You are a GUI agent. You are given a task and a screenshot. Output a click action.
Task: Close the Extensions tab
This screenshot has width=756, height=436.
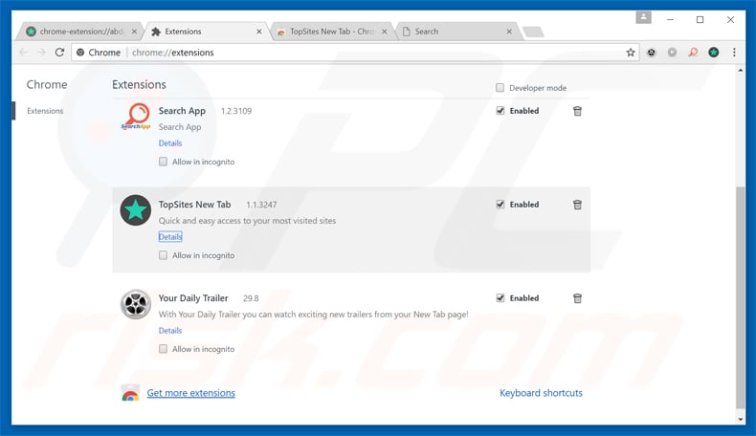[x=259, y=32]
